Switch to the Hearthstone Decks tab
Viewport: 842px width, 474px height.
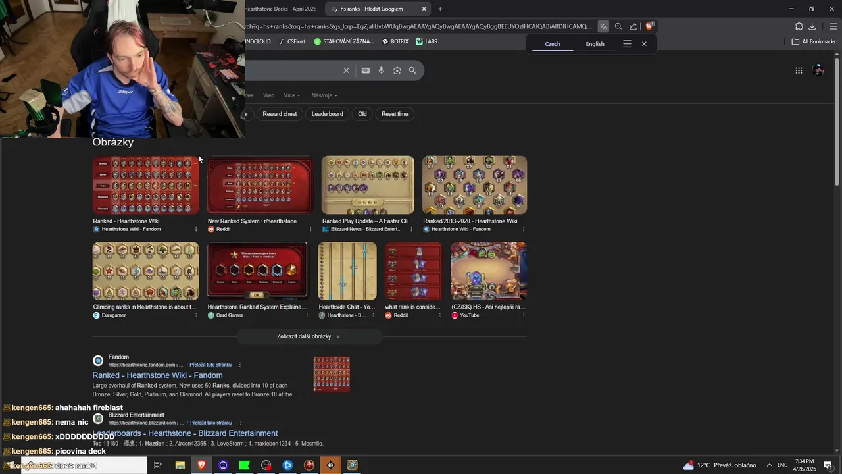[281, 9]
